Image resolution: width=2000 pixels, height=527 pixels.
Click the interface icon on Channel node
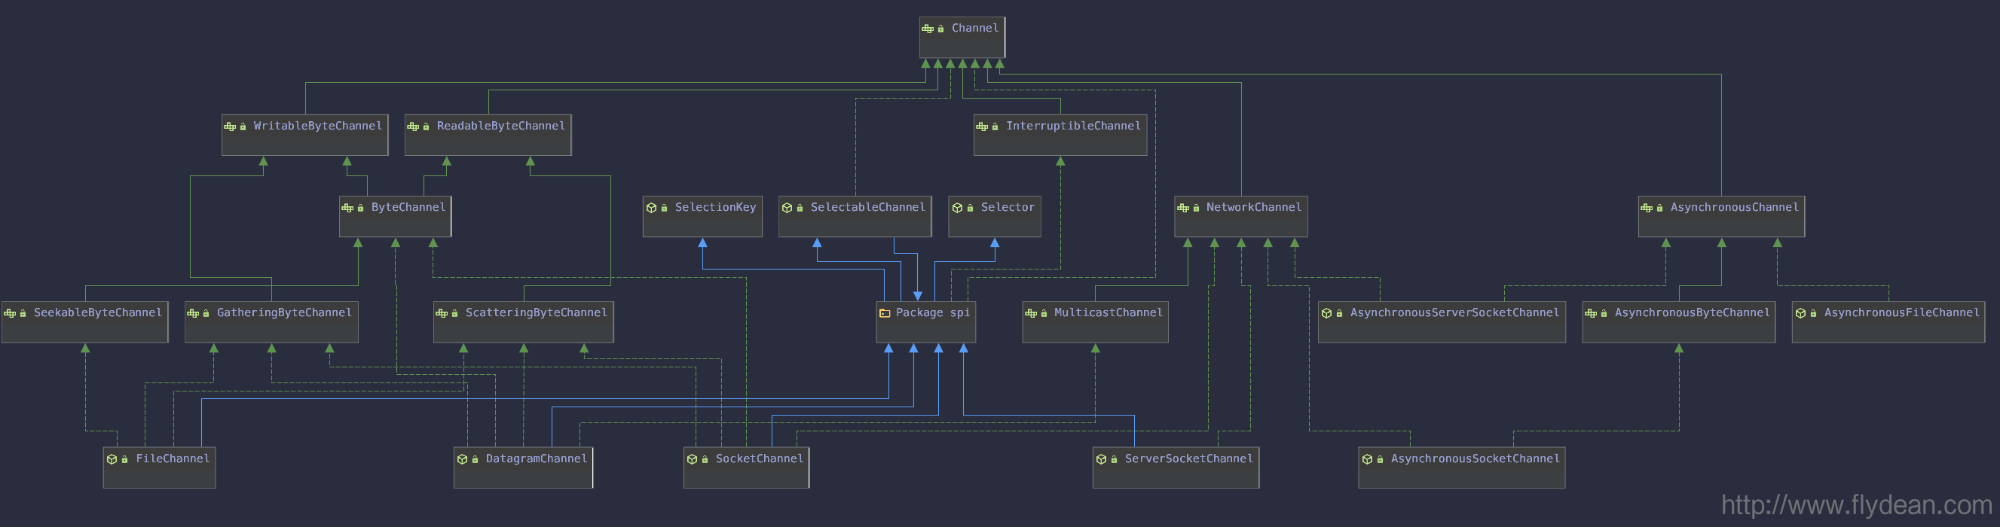[x=928, y=29]
